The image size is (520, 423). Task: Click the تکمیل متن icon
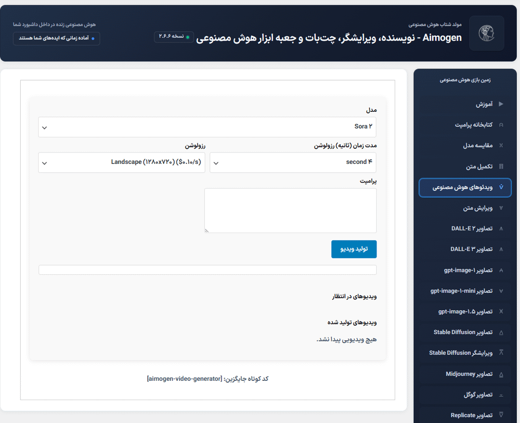pyautogui.click(x=502, y=166)
